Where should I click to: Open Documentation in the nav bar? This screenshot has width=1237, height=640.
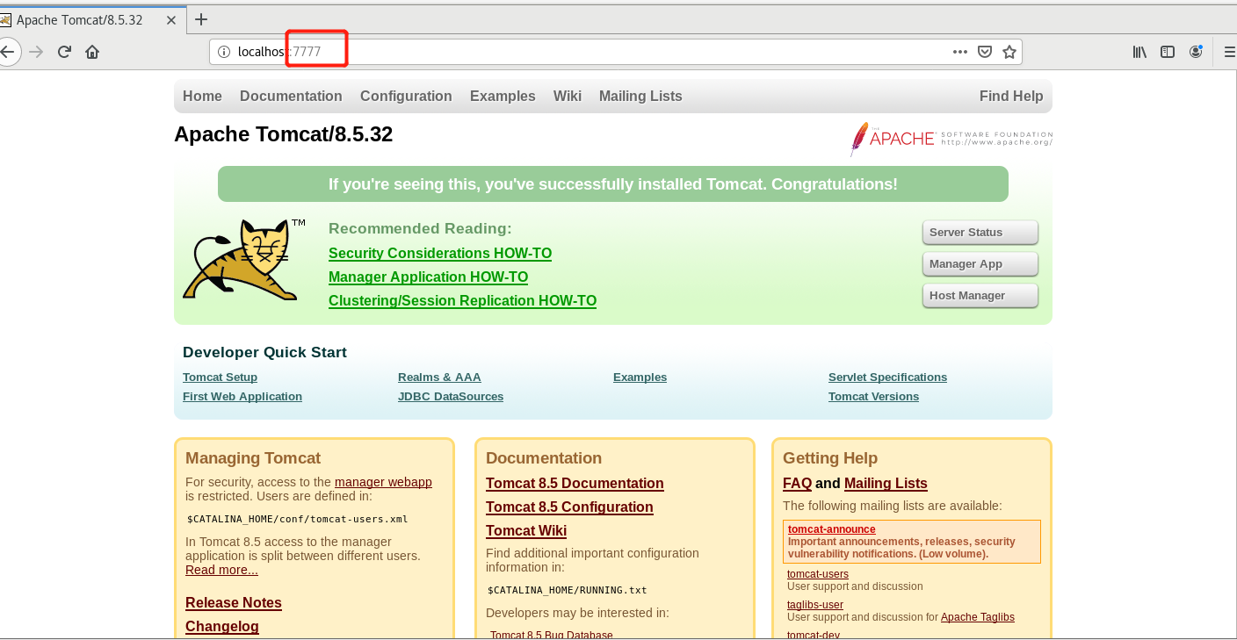coord(291,97)
